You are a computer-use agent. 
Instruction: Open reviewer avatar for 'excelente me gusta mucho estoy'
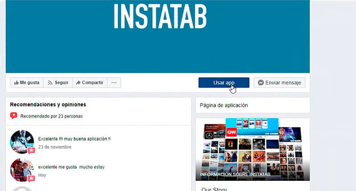[x=22, y=170]
